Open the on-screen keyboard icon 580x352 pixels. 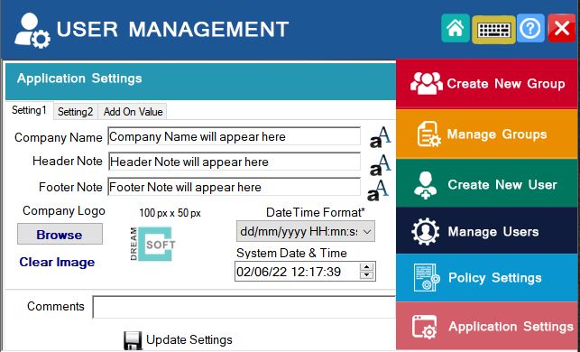click(x=493, y=30)
